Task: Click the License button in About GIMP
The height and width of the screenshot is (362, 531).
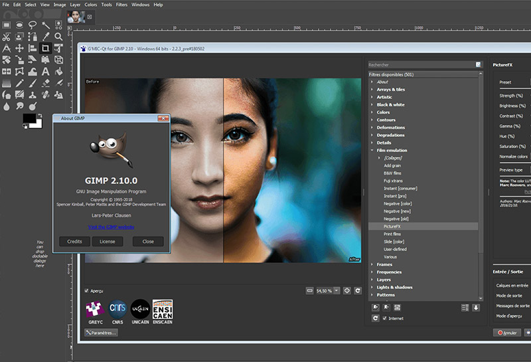Action: (x=108, y=241)
